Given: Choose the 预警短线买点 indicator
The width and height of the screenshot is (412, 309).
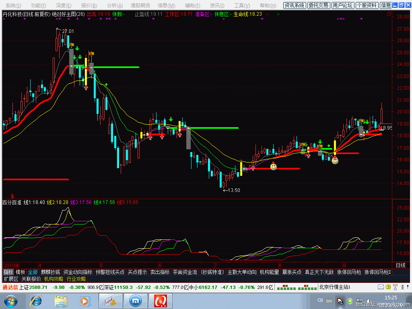Looking at the screenshot, I should click(110, 272).
